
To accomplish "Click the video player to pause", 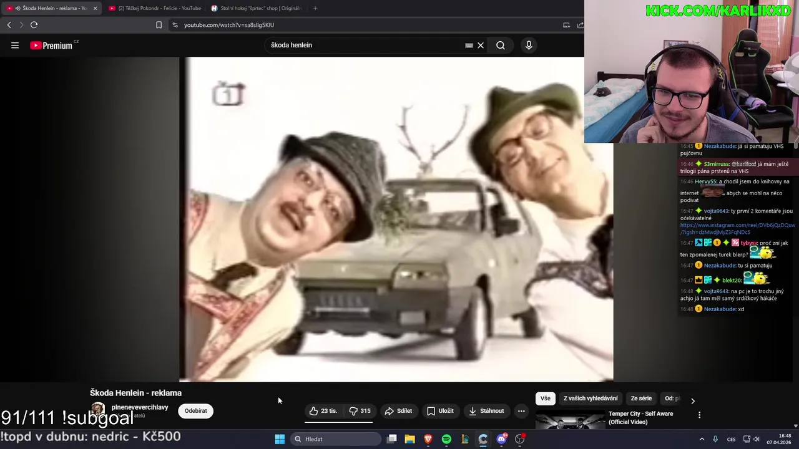I will pos(396,219).
